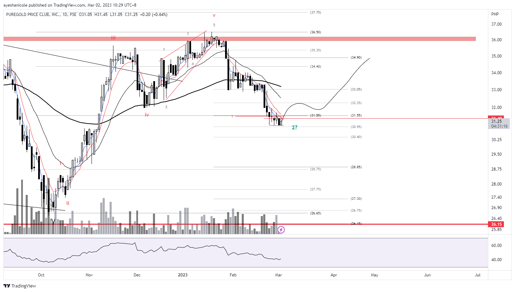The width and height of the screenshot is (515, 292).
Task: Click the 1D interval label in the header
Action: click(65, 15)
